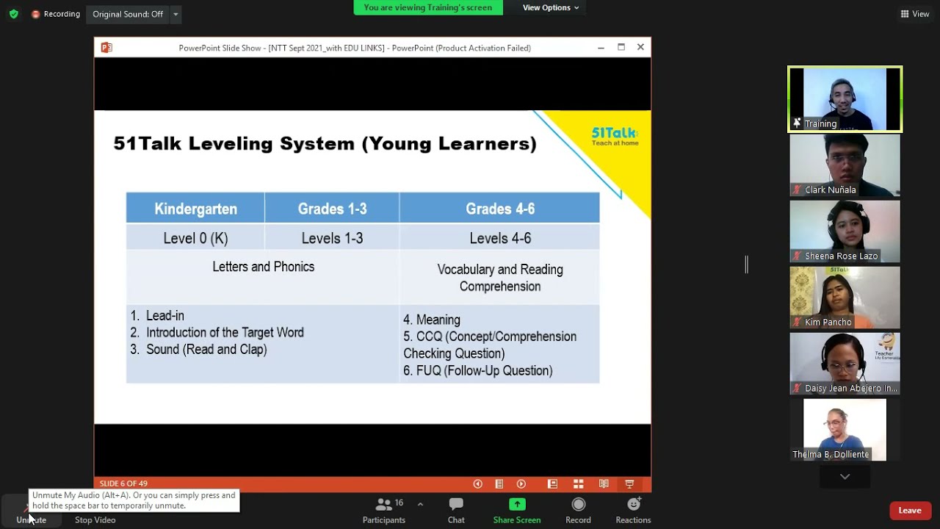Click the 'Letters and Phonics' cell
The width and height of the screenshot is (940, 529).
[x=263, y=277]
